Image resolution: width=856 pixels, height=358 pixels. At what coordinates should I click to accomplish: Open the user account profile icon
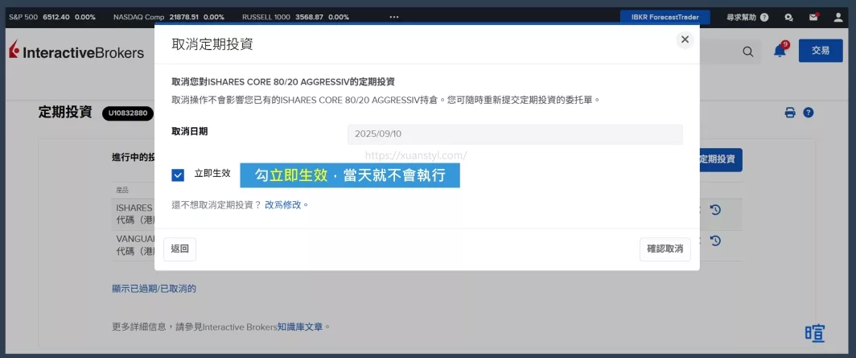[838, 18]
